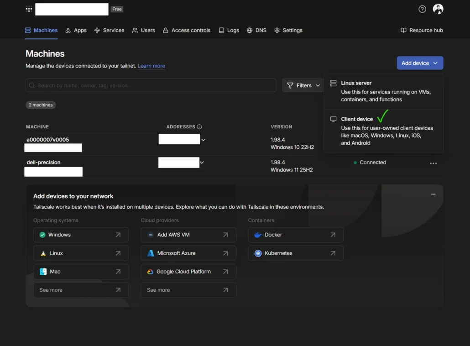Click the arrow on Add AWS VM card
Screen dimensions: 470x346
(225, 235)
